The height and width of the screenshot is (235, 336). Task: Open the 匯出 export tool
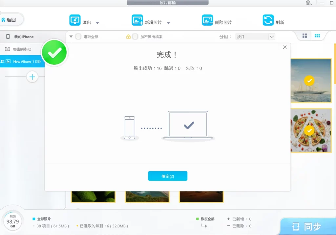pos(75,20)
